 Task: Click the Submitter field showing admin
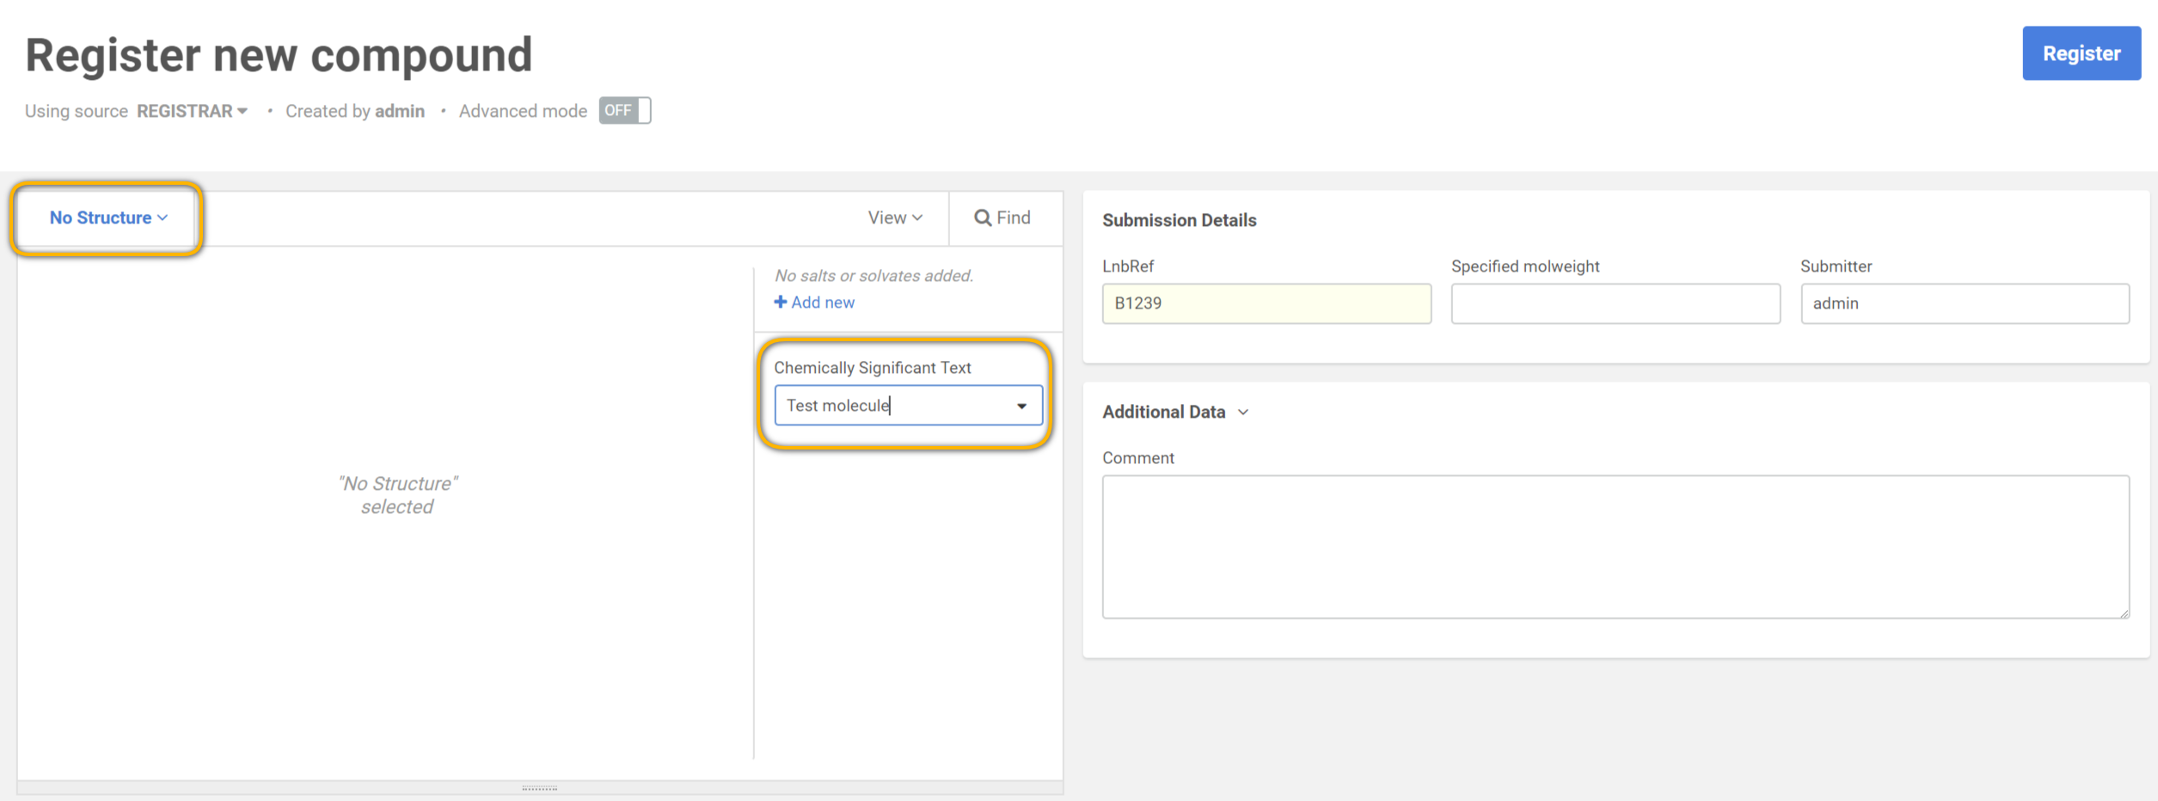tap(1964, 303)
